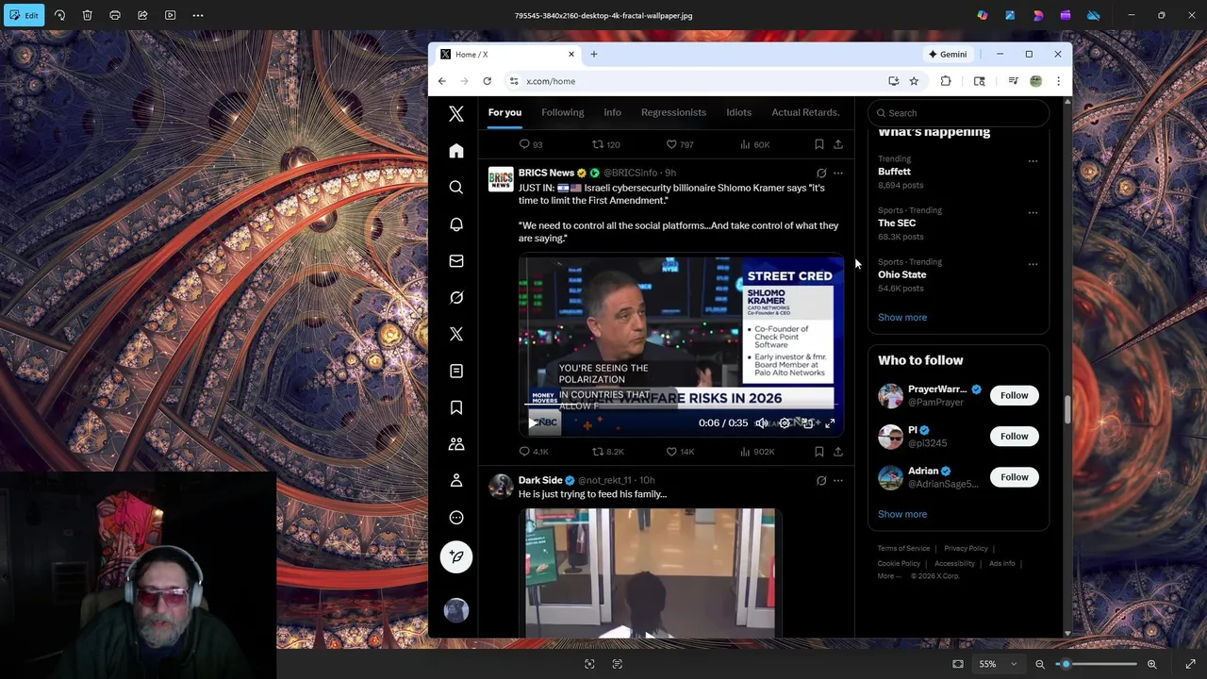Switch to the Following tab
This screenshot has width=1207, height=679.
(x=563, y=112)
